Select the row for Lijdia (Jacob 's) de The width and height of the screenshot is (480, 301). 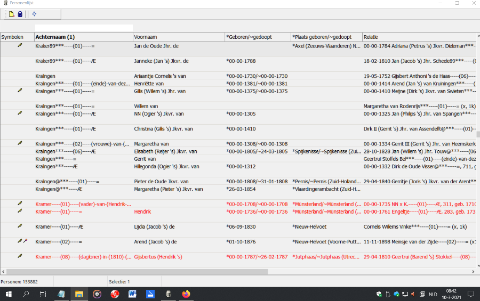pos(160,226)
